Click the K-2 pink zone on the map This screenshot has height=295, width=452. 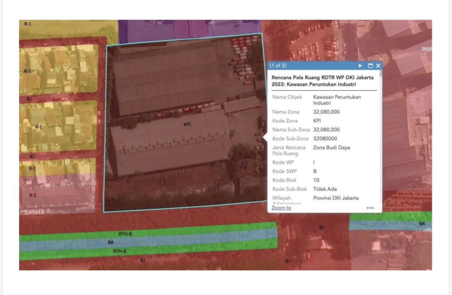pyautogui.click(x=33, y=195)
